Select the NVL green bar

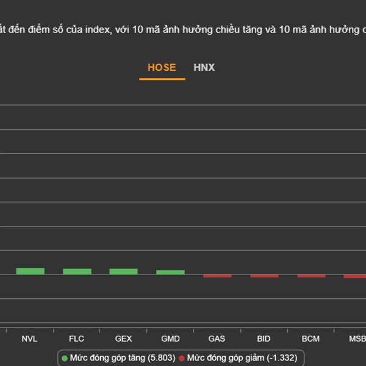point(30,271)
